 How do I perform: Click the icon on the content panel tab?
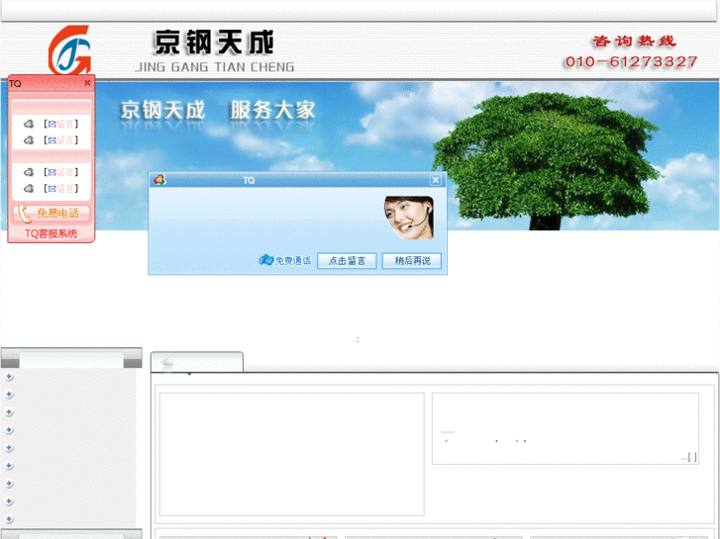[x=167, y=365]
